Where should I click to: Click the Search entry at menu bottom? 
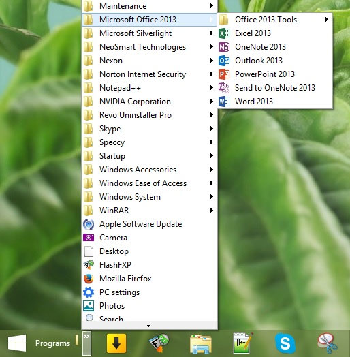(x=149, y=317)
